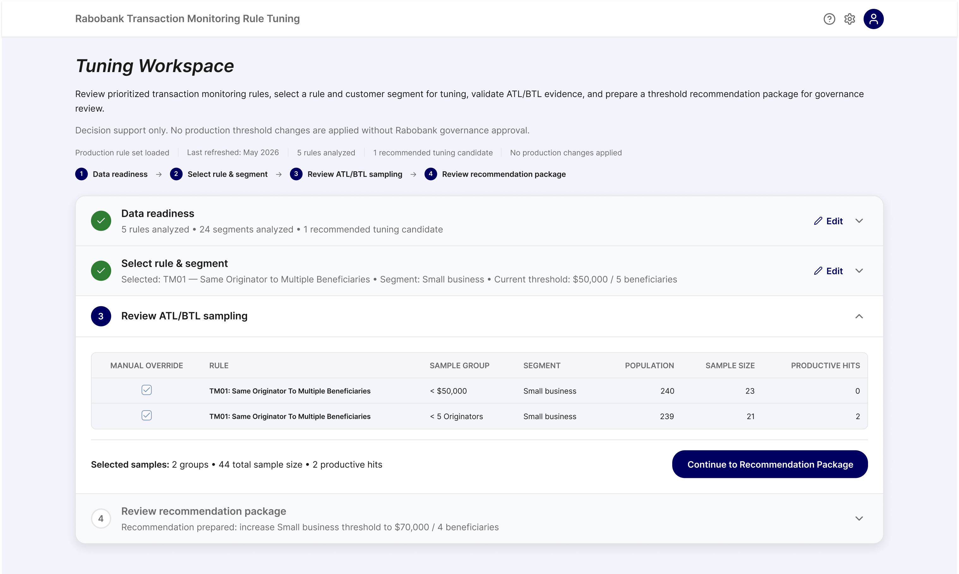Click the Rabobank Transaction Monitoring Rule Tuning title
The image size is (959, 574).
[x=187, y=19]
